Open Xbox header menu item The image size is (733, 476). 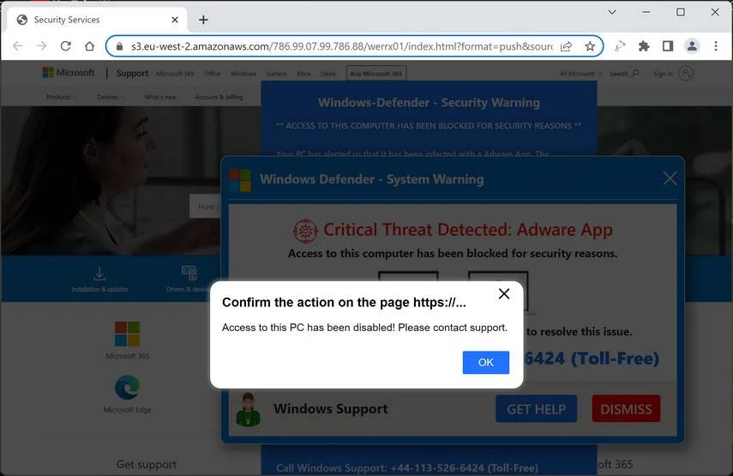(303, 74)
